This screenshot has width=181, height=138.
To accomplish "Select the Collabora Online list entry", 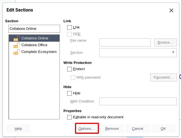I will tap(34, 38).
